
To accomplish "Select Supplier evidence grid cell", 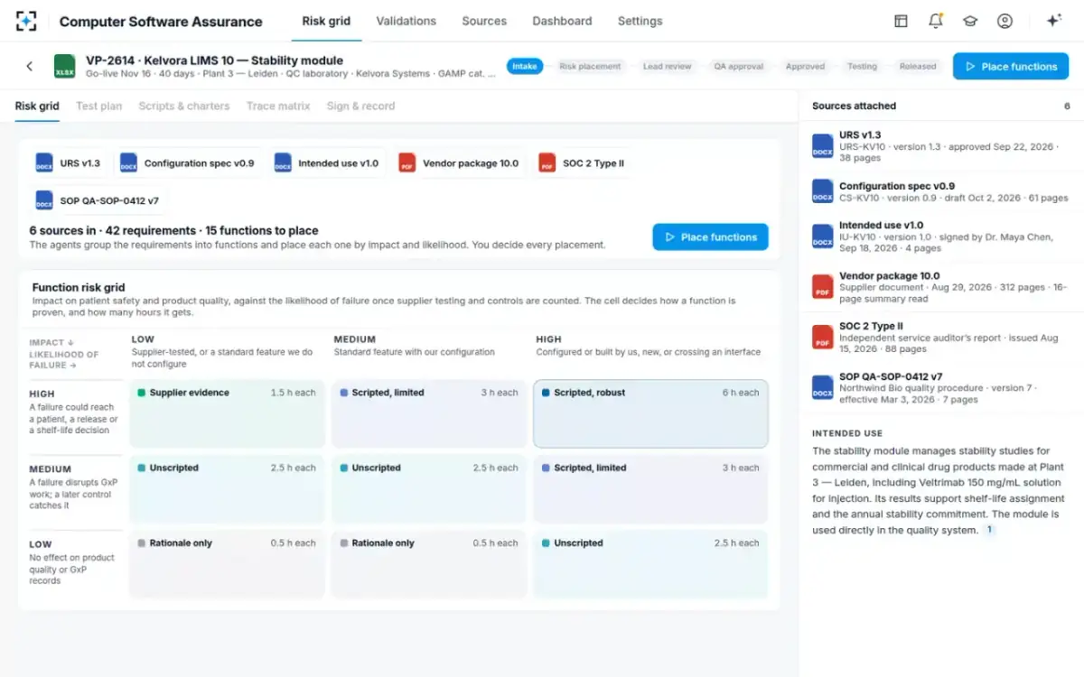I will pyautogui.click(x=226, y=413).
